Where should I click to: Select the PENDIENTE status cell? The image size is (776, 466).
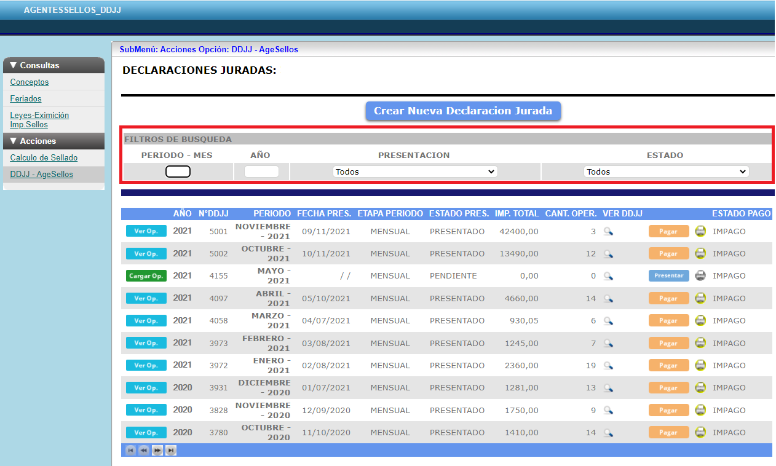453,276
